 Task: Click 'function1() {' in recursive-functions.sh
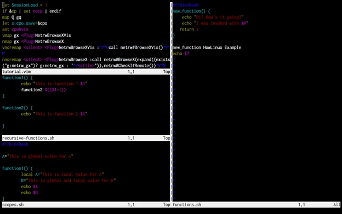tap(18, 78)
